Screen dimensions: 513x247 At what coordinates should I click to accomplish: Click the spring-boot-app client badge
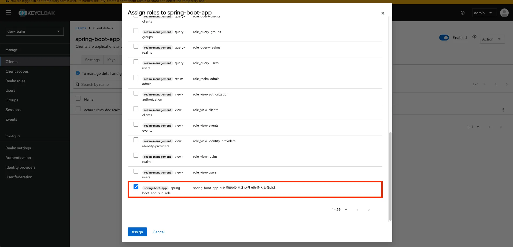tap(155, 188)
